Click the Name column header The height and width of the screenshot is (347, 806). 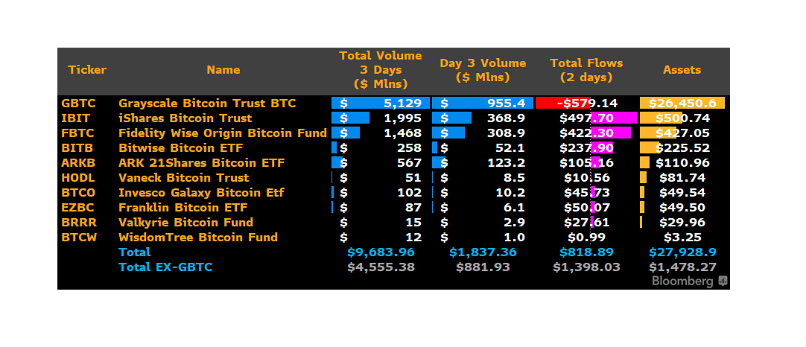[x=223, y=70]
